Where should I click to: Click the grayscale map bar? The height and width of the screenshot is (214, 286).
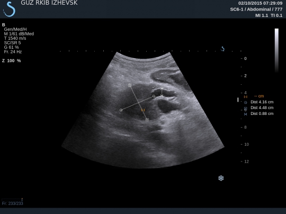point(276,50)
